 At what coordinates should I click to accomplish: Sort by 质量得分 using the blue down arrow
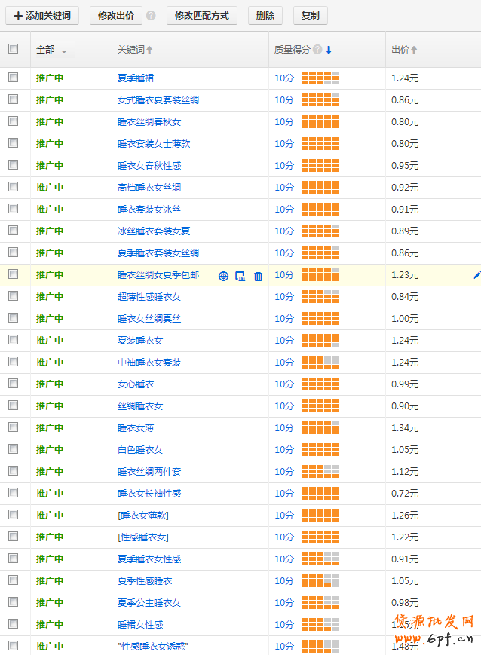(x=329, y=51)
